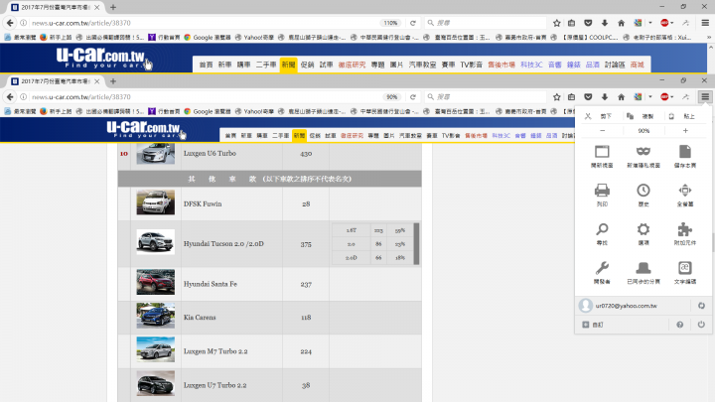Image resolution: width=715 pixels, height=402 pixels.
Task: Open Developer wrench icon in menu panel
Action: click(602, 268)
